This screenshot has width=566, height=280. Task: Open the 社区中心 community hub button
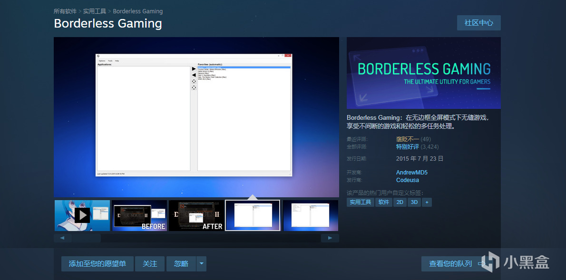click(478, 23)
